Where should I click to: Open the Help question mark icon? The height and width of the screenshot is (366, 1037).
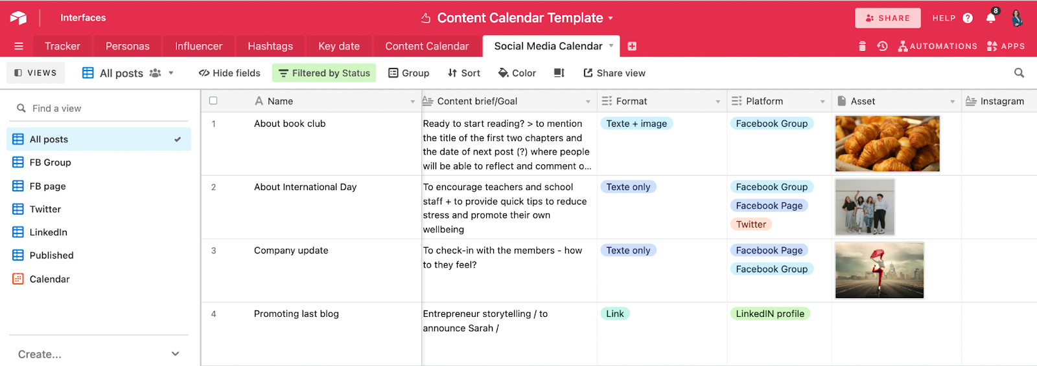968,18
